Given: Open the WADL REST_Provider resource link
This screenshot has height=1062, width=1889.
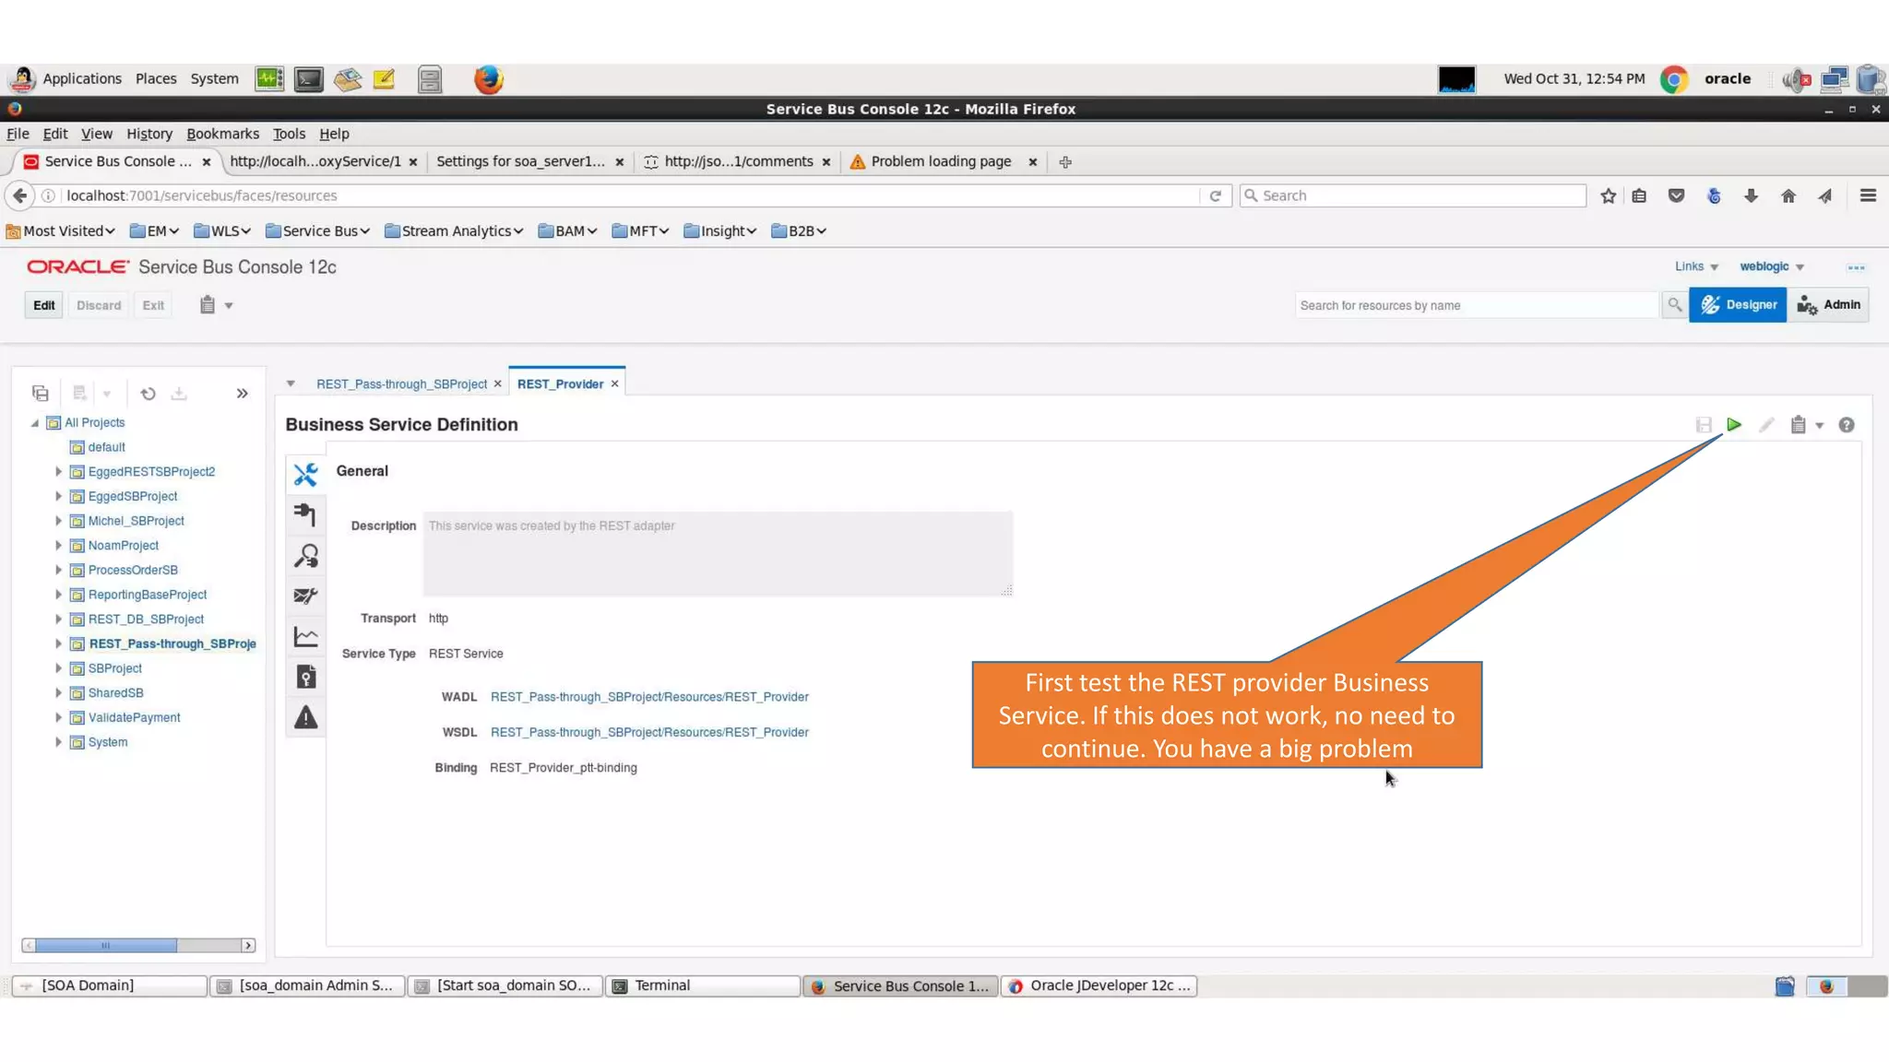Looking at the screenshot, I should [x=649, y=697].
